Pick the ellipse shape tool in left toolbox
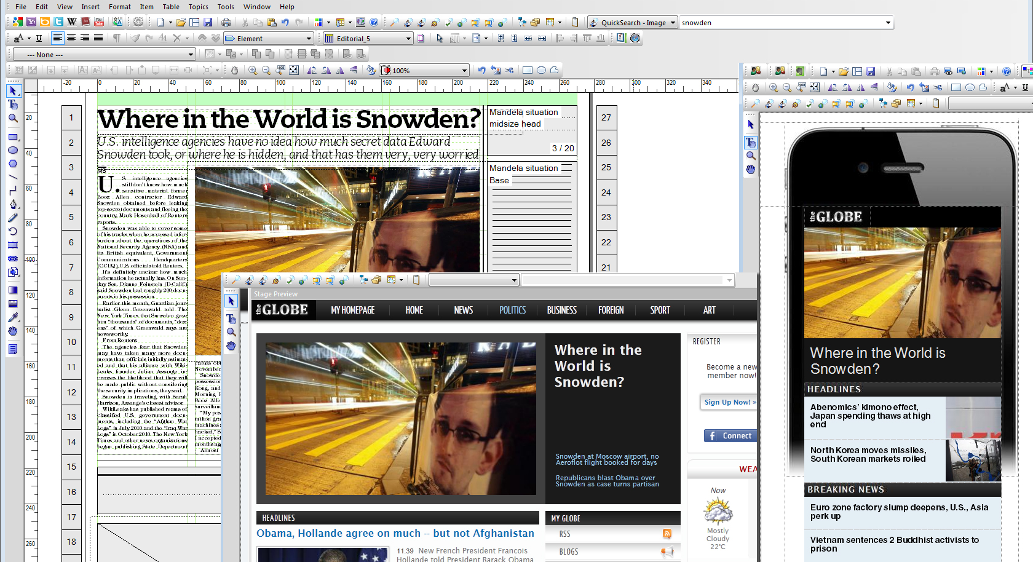The width and height of the screenshot is (1033, 562). [13, 151]
